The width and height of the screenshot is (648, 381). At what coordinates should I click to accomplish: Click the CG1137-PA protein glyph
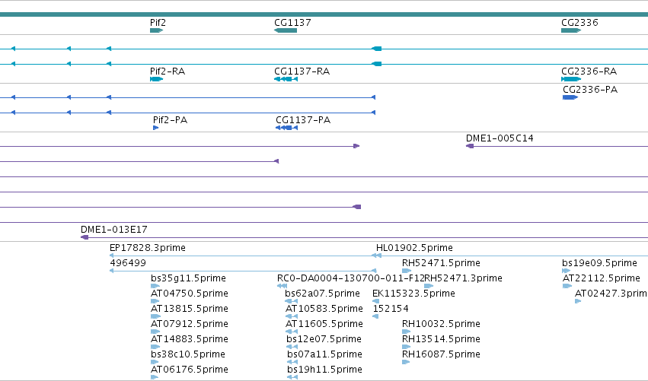(286, 128)
